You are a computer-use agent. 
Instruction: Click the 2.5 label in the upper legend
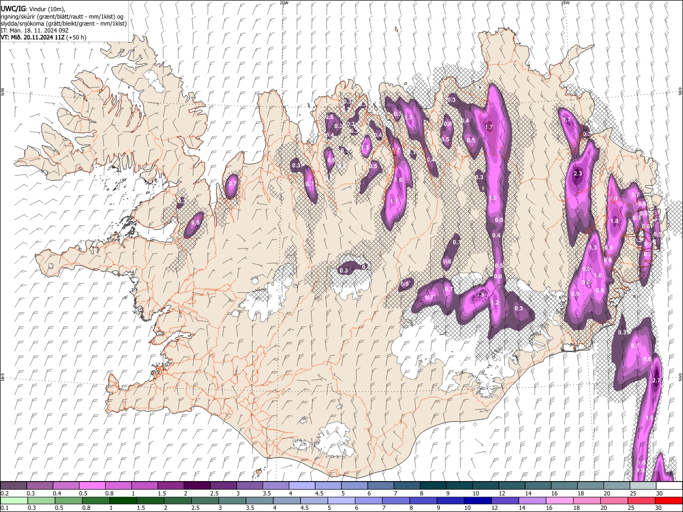214,493
